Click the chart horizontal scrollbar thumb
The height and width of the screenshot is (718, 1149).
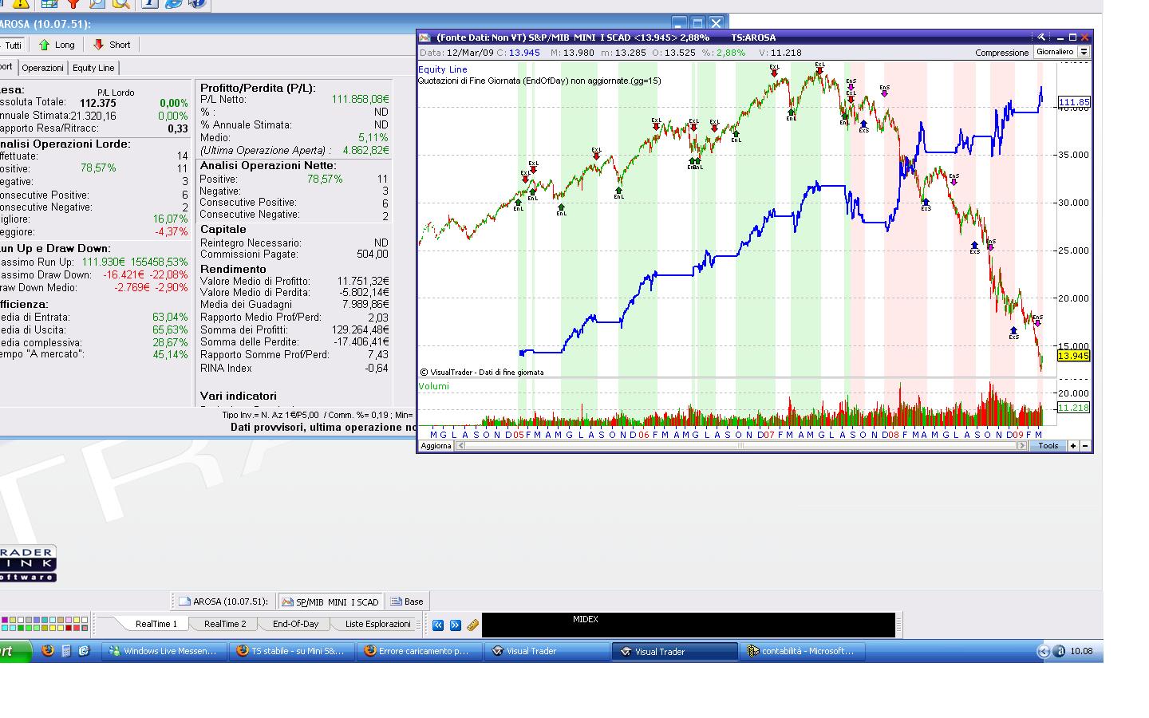coord(740,446)
